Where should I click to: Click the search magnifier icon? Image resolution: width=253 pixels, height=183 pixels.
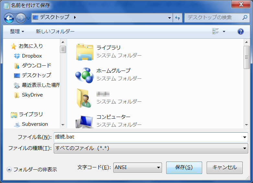point(244,18)
